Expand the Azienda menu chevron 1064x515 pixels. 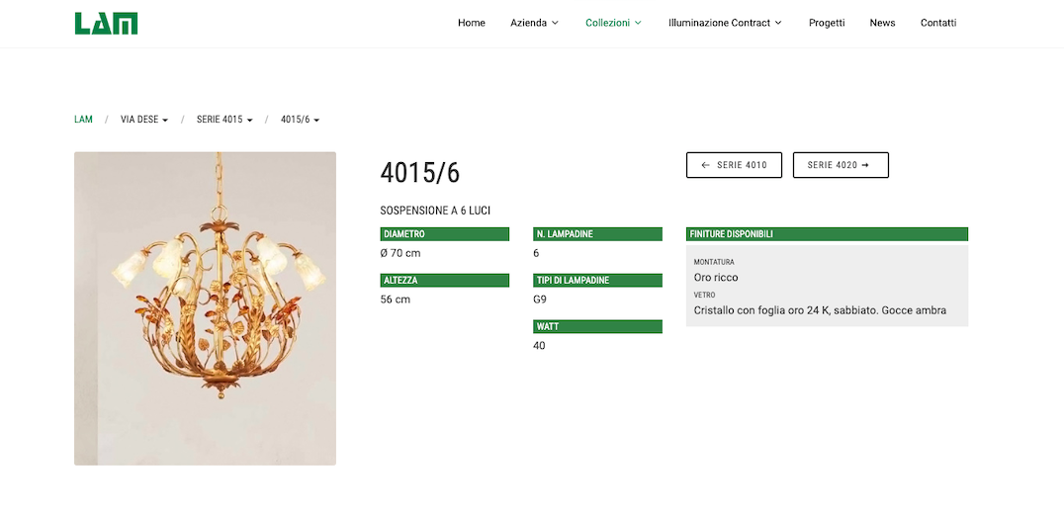click(x=555, y=23)
